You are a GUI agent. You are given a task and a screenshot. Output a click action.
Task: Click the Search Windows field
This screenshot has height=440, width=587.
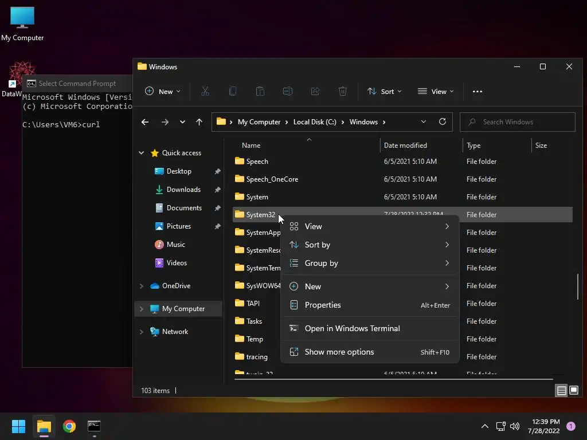tap(518, 122)
